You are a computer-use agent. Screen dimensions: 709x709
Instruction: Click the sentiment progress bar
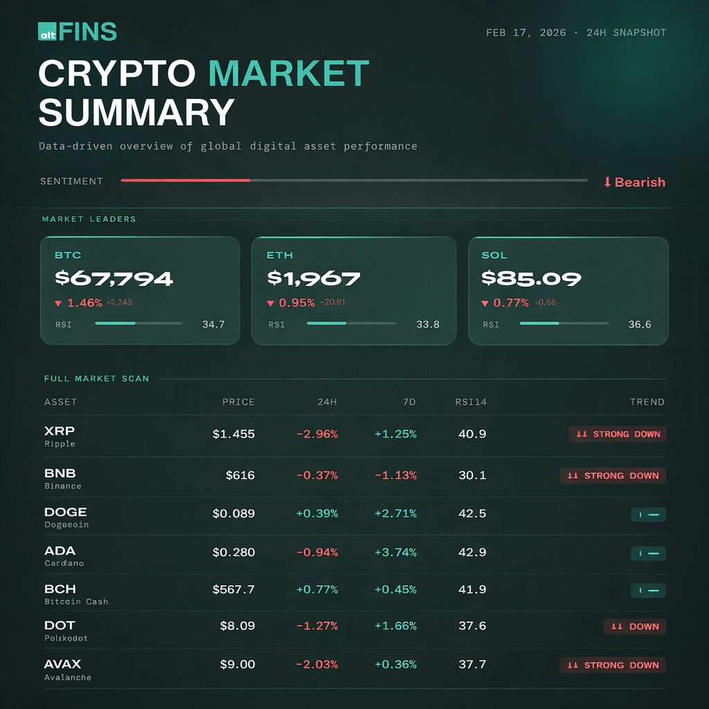[354, 181]
